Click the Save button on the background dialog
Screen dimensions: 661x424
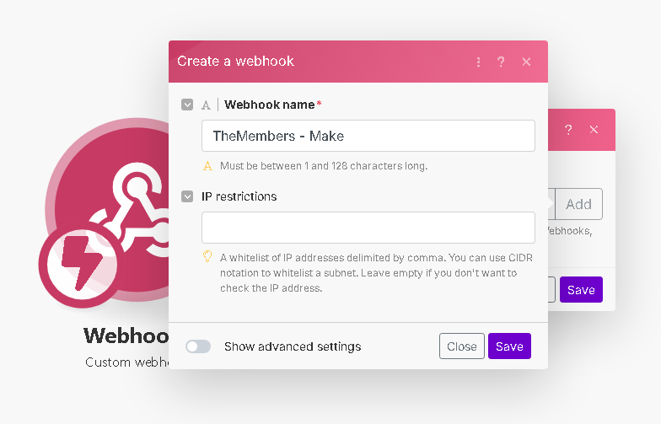click(x=581, y=290)
